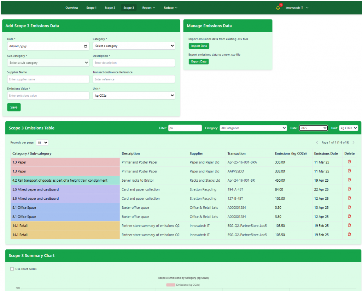Switch to the Scope 1 tab
362x291 pixels.
click(91, 8)
